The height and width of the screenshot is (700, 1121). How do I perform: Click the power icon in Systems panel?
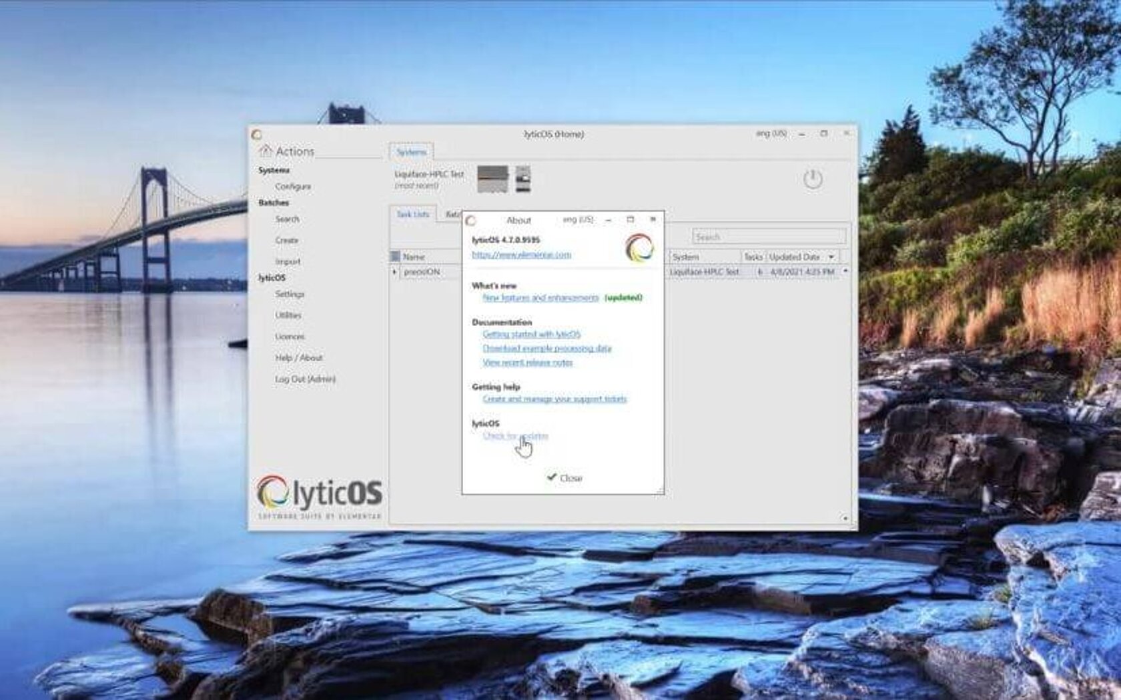(x=812, y=179)
